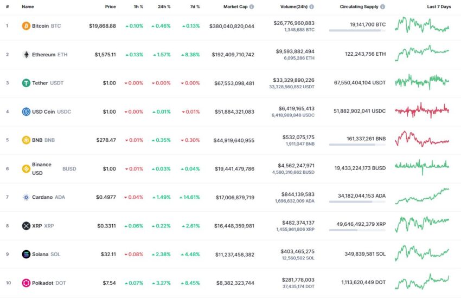The image size is (461, 300).
Task: Open USD Coin's red 7-day sparkline chart
Action: click(x=422, y=110)
